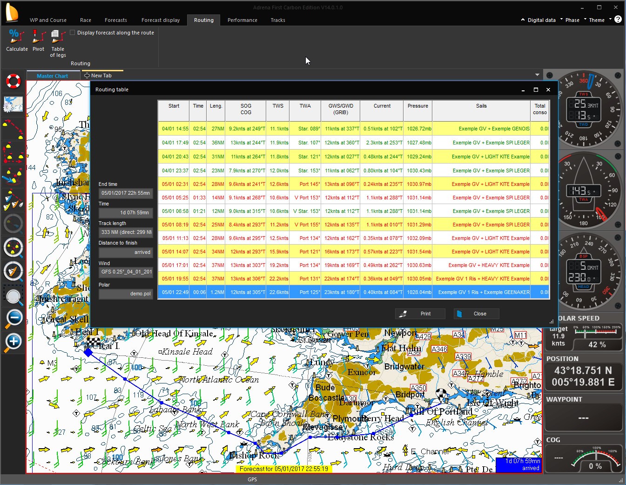The width and height of the screenshot is (626, 485).
Task: Select the 04/01 14:55 routing row
Action: pos(354,129)
